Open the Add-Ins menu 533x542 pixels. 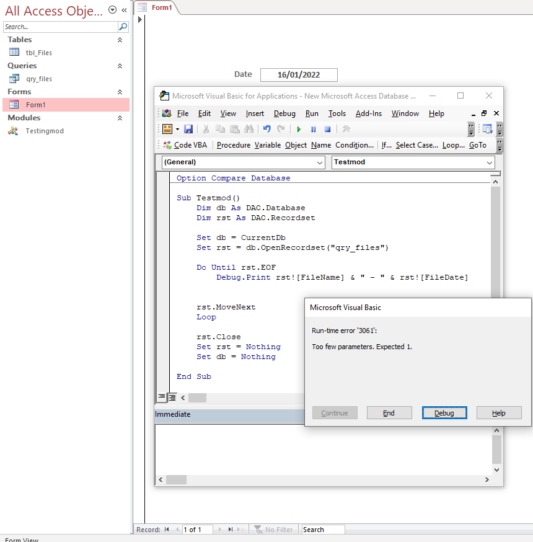(x=369, y=113)
